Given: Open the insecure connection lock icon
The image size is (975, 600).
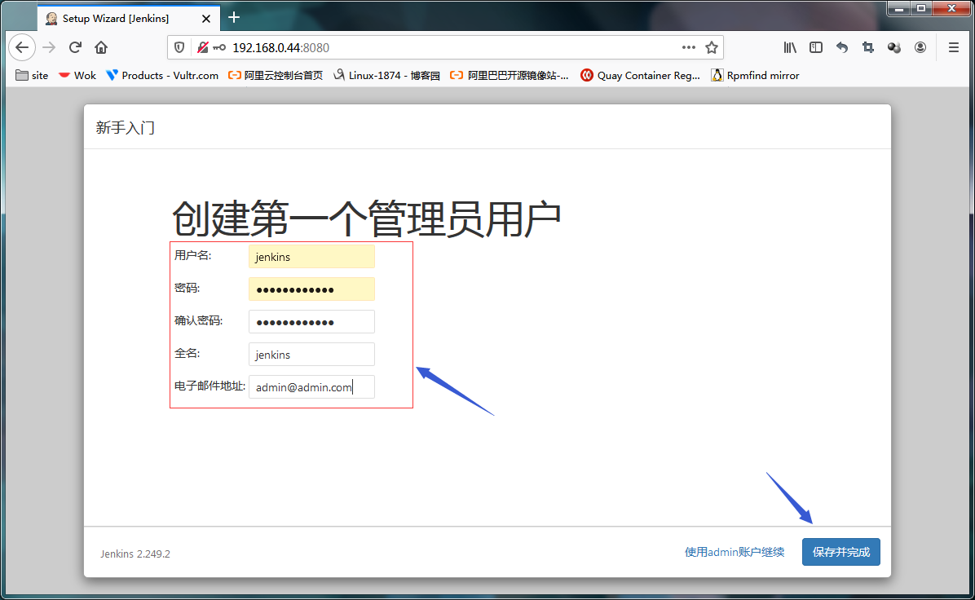Looking at the screenshot, I should 202,47.
